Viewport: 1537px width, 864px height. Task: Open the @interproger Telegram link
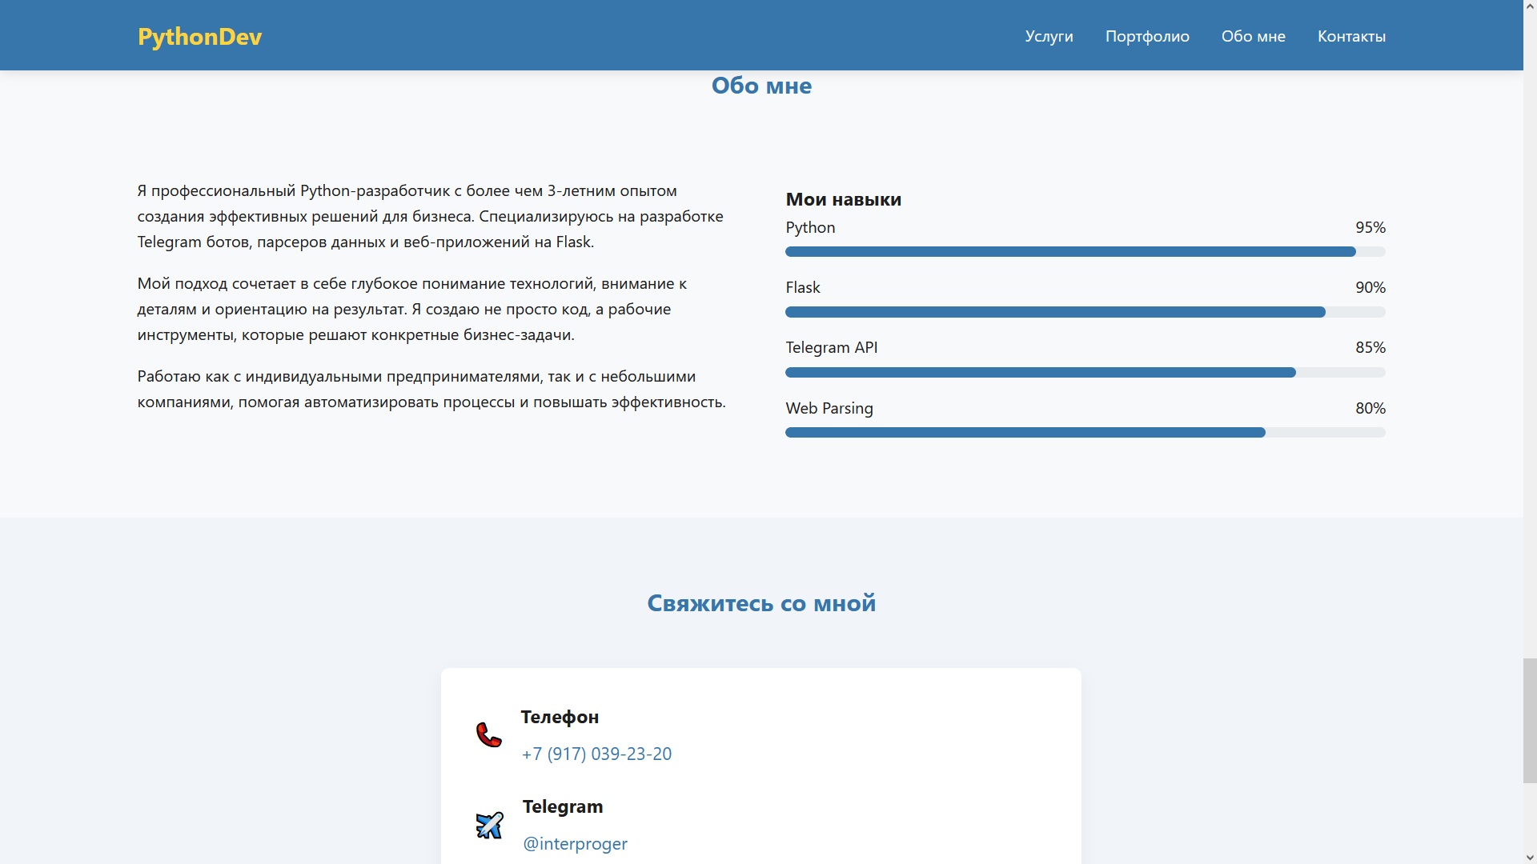(575, 843)
